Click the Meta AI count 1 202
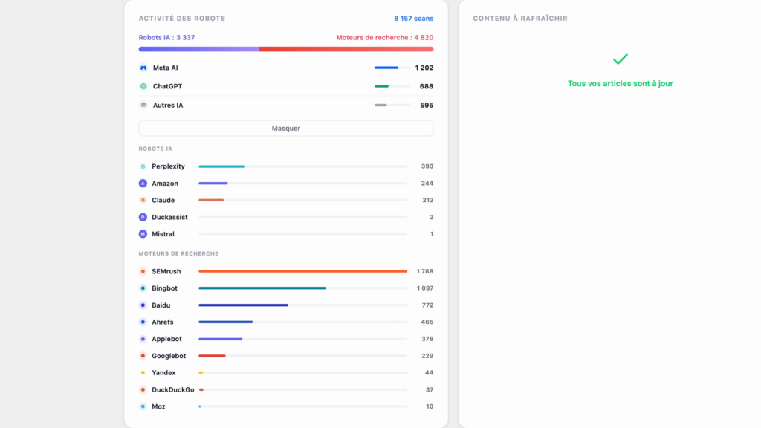Screen dimensions: 761x428 click(424, 68)
